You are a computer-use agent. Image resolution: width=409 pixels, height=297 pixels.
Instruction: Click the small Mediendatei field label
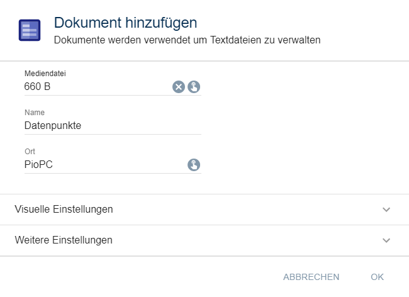45,74
